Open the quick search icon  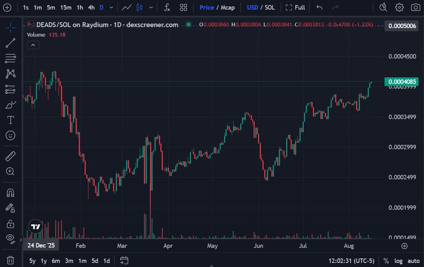pyautogui.click(x=383, y=7)
